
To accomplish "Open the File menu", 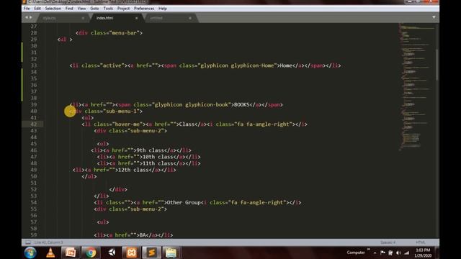I will coord(27,9).
